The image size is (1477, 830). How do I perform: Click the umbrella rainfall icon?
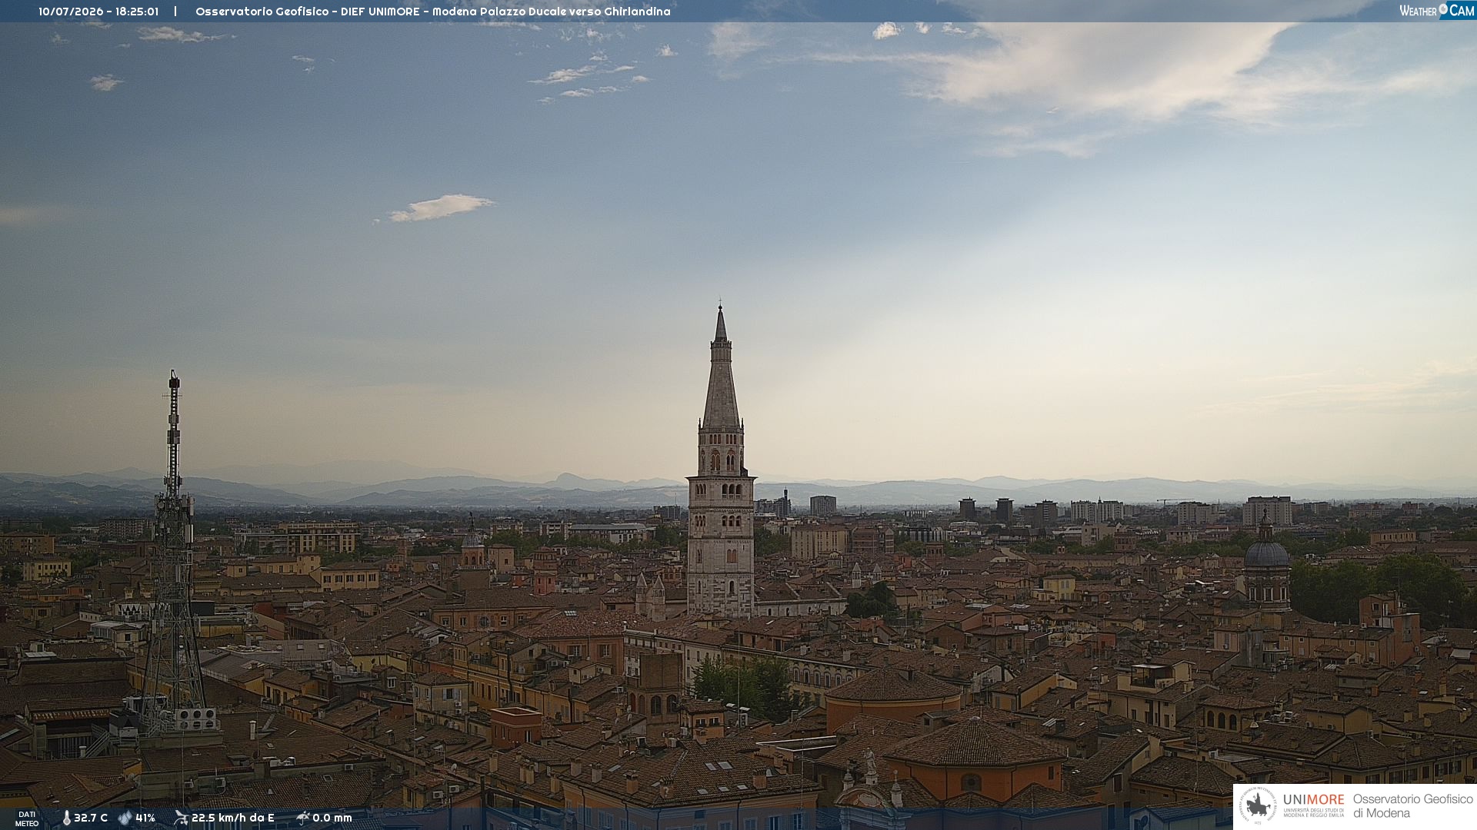click(x=303, y=818)
